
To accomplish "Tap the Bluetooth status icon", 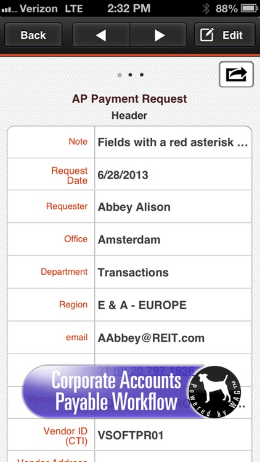I will [206, 9].
